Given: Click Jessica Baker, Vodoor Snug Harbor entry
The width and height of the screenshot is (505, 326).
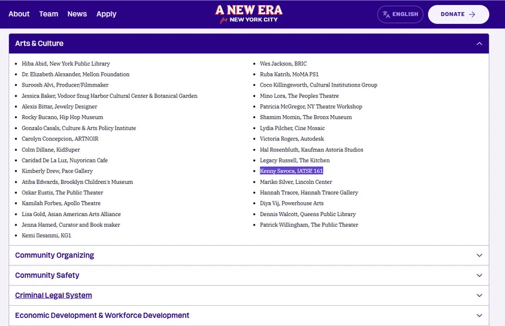Looking at the screenshot, I should click(x=109, y=96).
